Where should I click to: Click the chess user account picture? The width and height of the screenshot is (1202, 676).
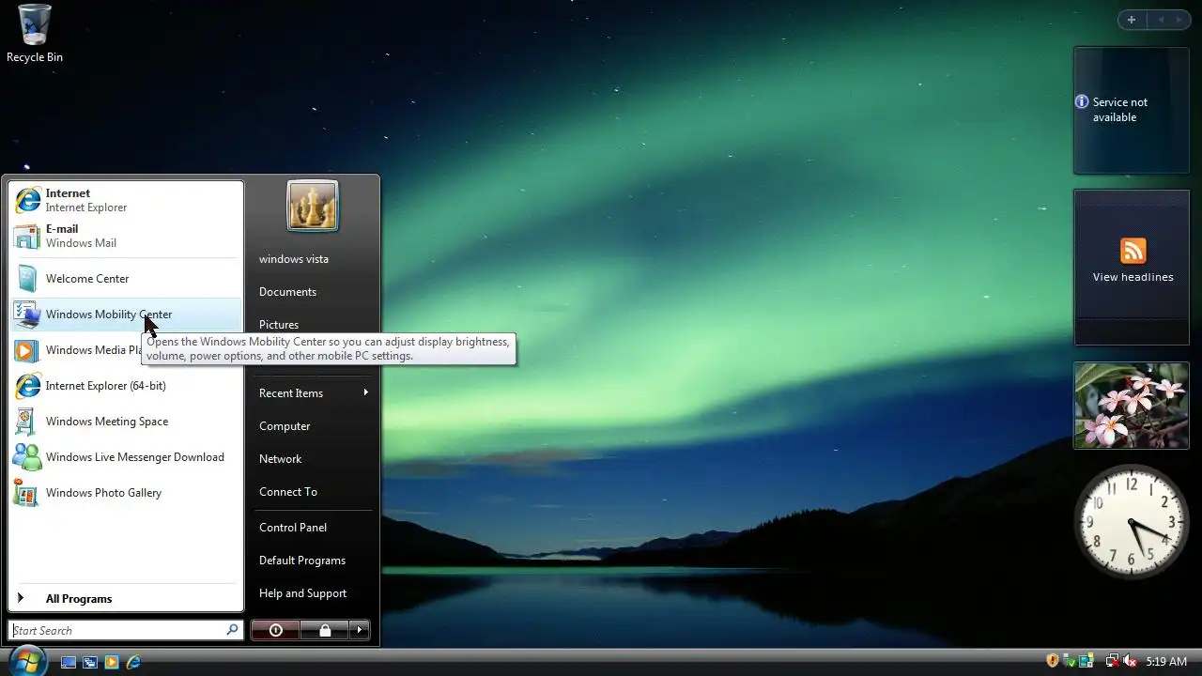pos(313,207)
